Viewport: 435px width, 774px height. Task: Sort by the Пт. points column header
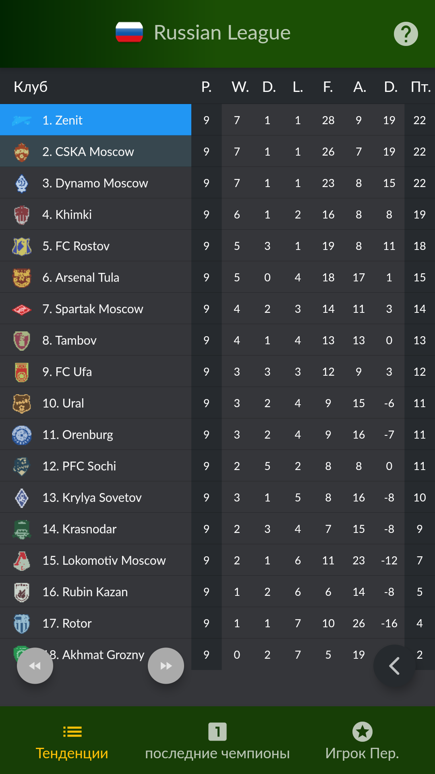pyautogui.click(x=420, y=87)
